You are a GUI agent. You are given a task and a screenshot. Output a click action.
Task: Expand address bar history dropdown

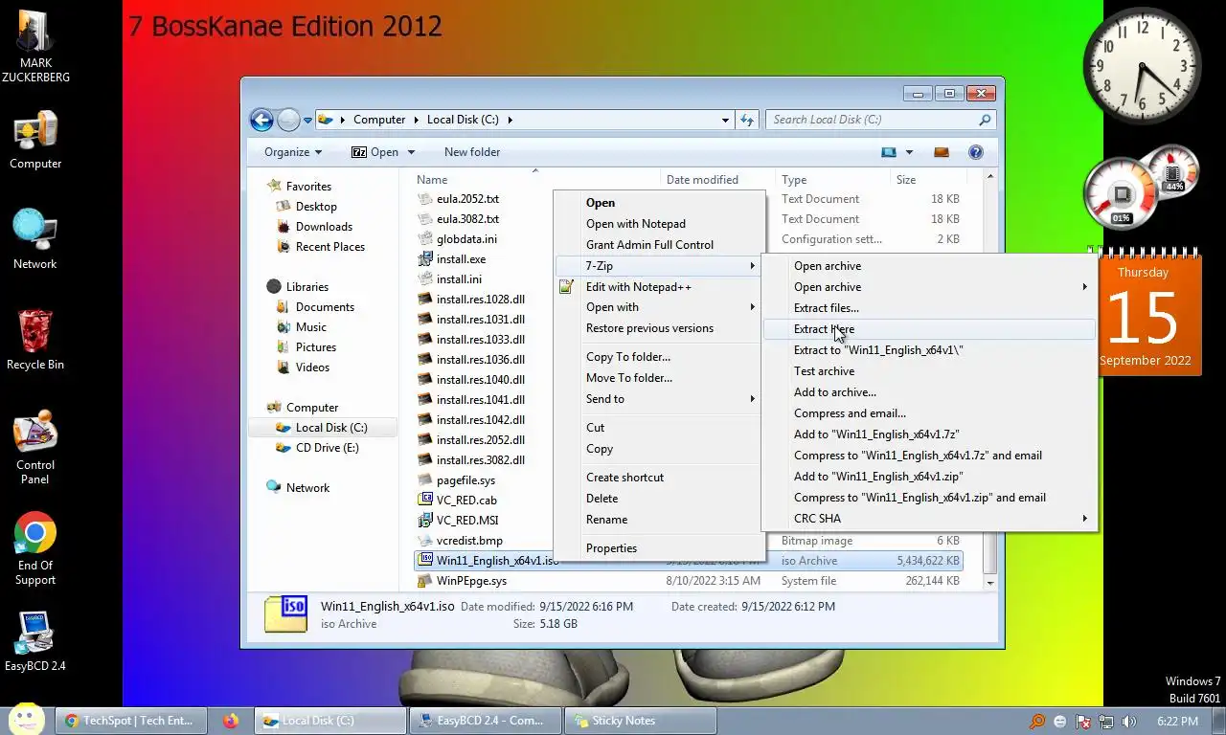point(725,120)
